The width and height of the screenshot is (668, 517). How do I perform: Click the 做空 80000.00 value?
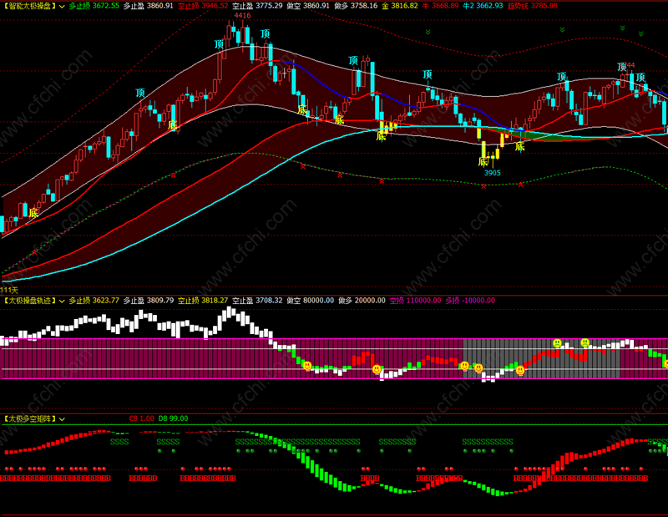[x=310, y=301]
